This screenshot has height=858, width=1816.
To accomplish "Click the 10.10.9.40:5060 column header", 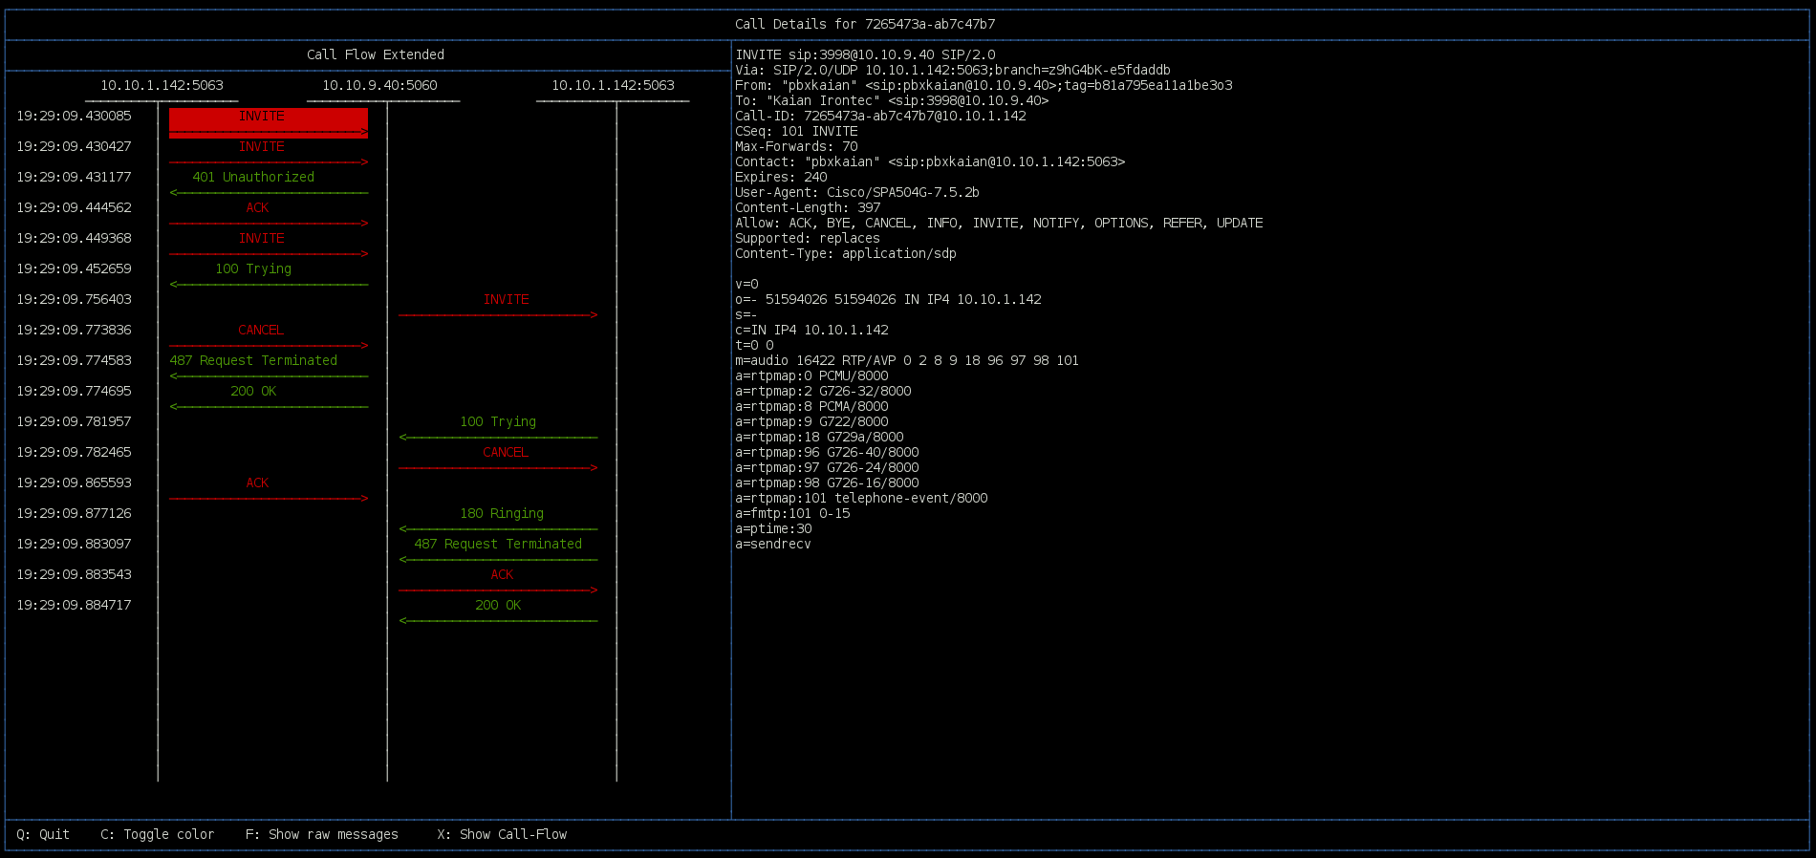I will 379,85.
